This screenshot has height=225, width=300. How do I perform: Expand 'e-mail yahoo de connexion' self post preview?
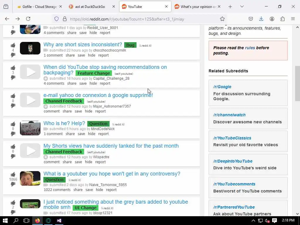pyautogui.click(x=45, y=106)
